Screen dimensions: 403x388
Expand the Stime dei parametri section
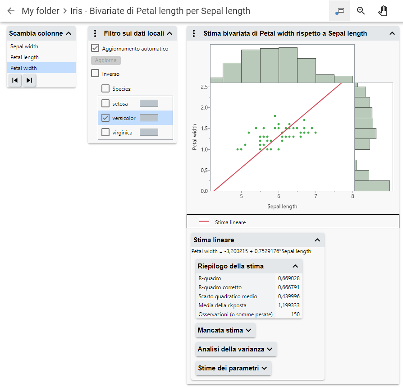(x=233, y=368)
